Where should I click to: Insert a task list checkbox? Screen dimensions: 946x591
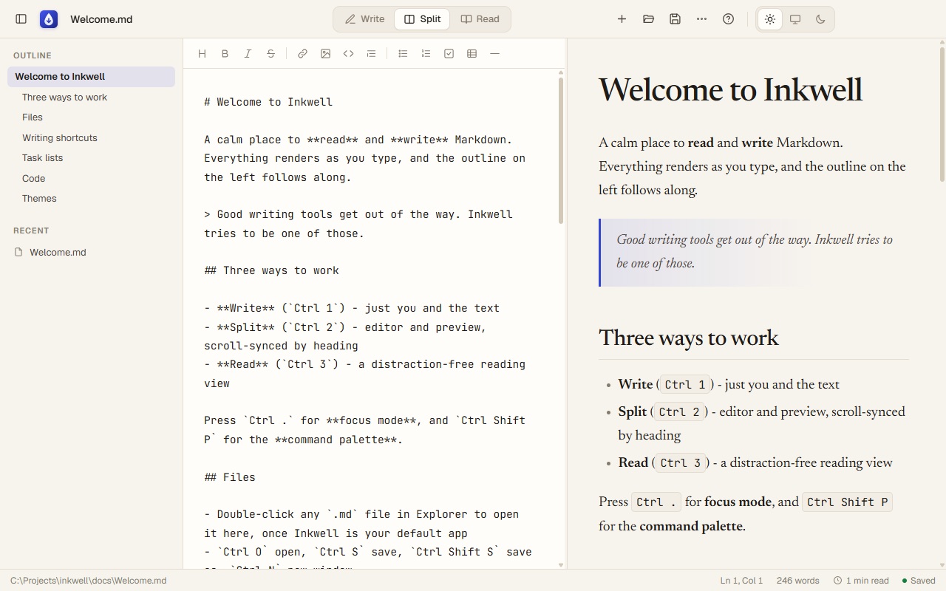[449, 53]
